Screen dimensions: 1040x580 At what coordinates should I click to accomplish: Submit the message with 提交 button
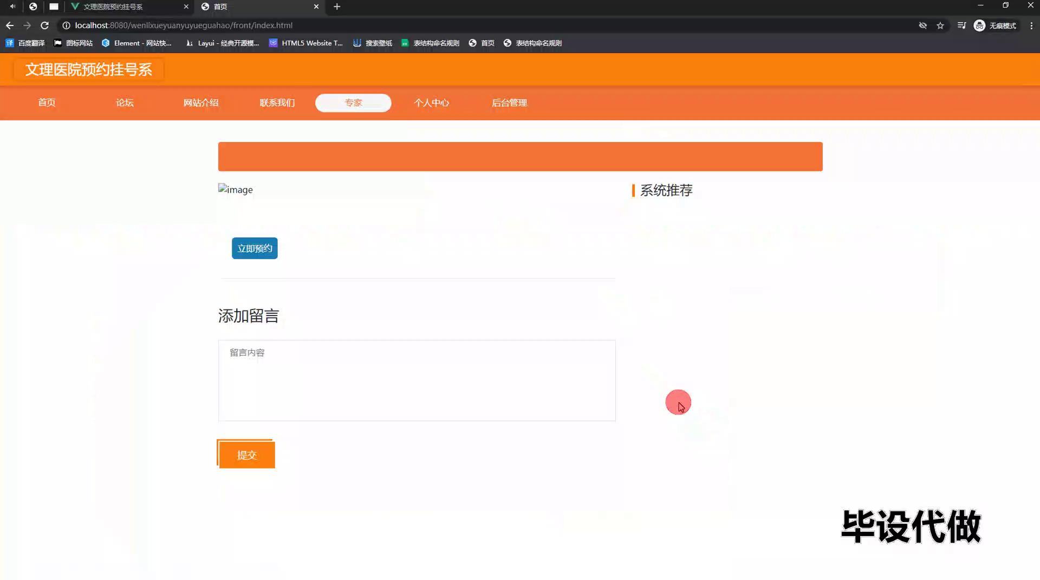(246, 455)
